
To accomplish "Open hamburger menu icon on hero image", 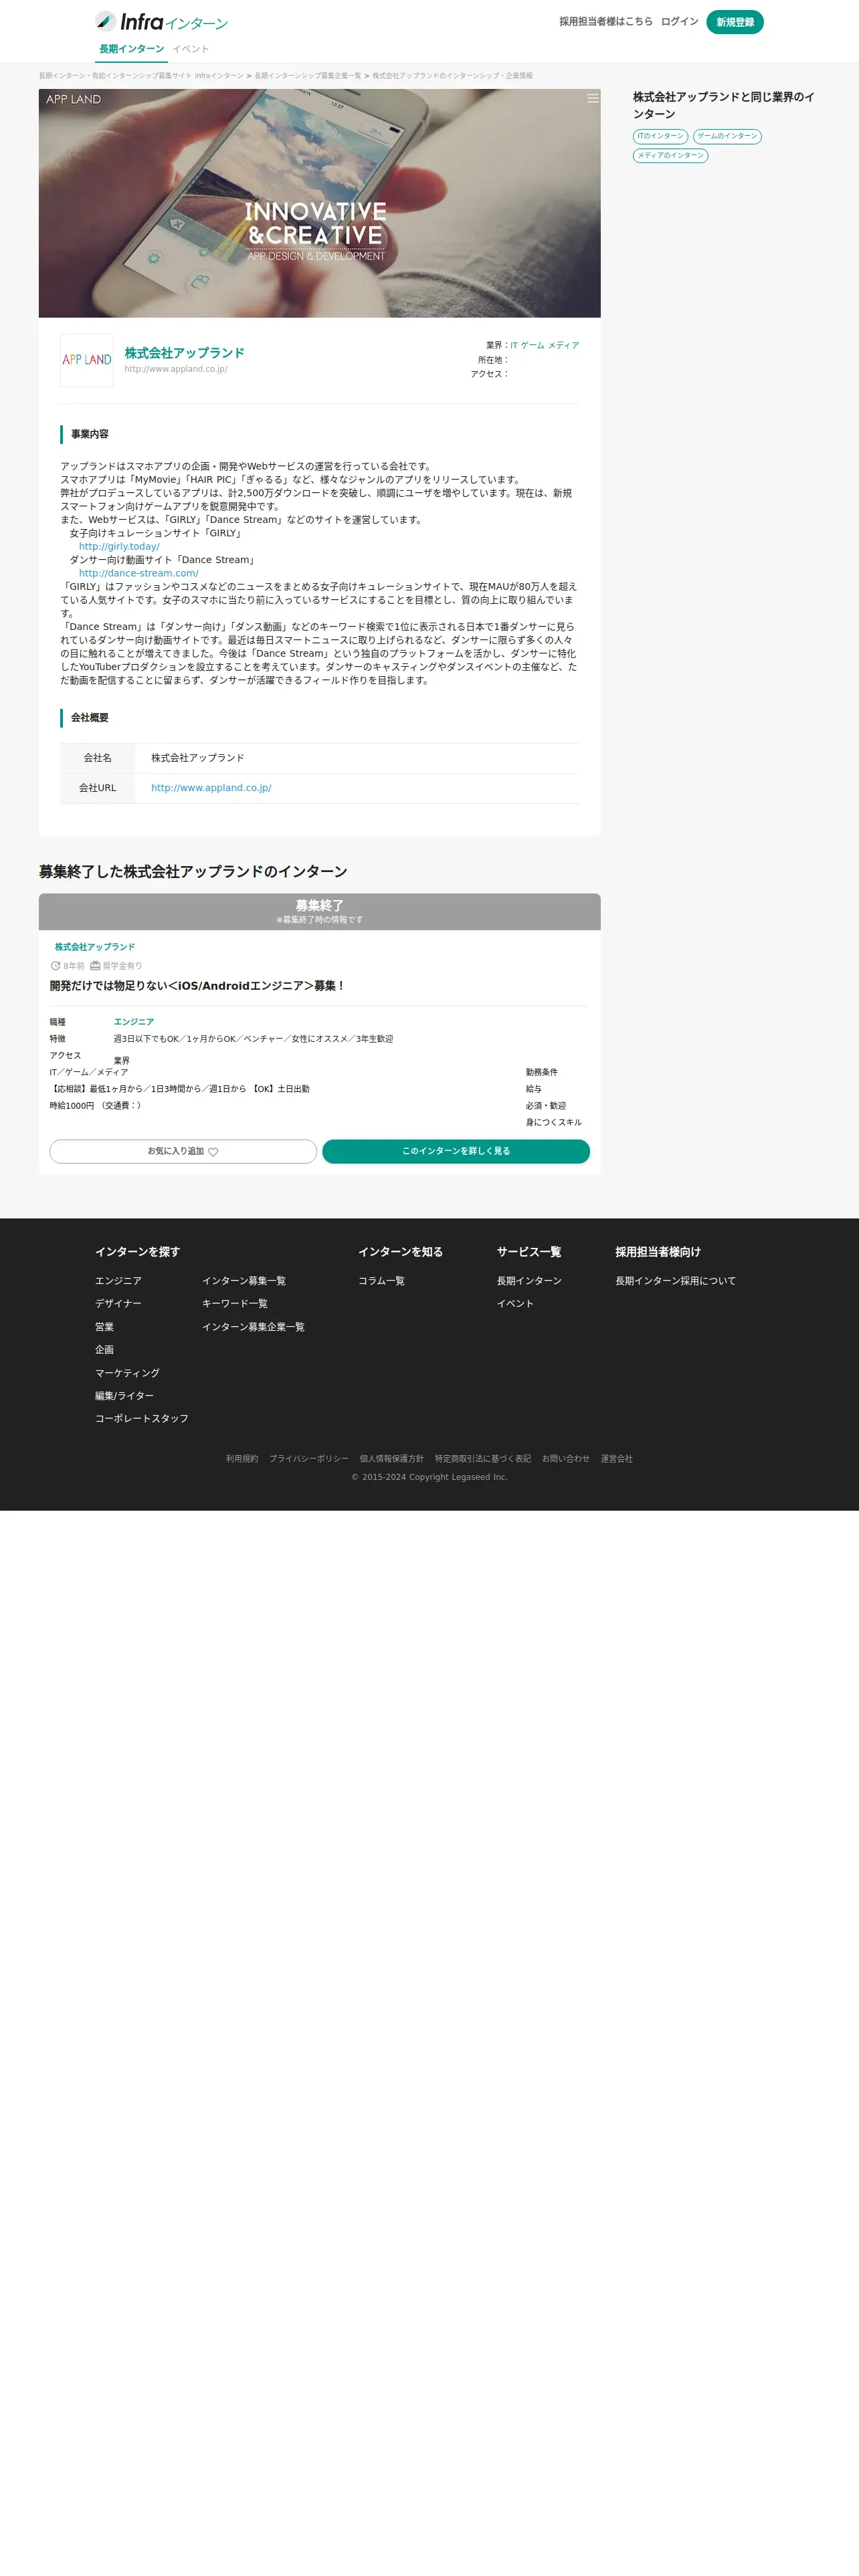I will [x=593, y=98].
